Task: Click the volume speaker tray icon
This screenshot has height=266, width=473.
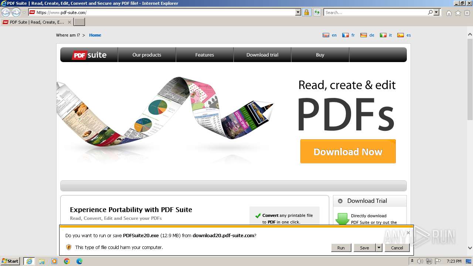Action: pyautogui.click(x=420, y=261)
